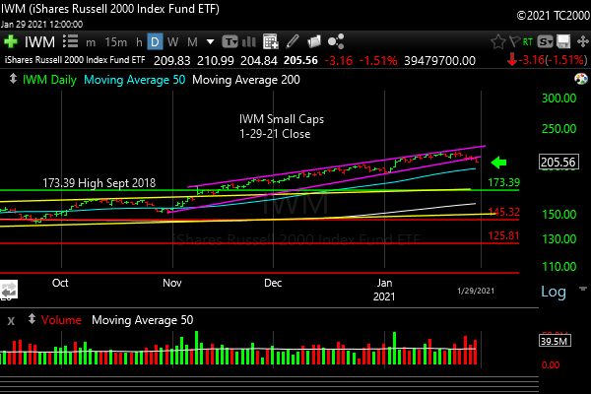Toggle the Log scale setting
Viewport: 591px width, 394px height.
[554, 293]
